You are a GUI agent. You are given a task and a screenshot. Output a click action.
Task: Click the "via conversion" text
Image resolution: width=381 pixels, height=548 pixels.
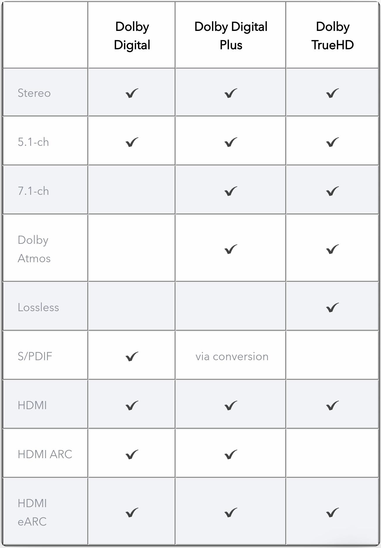pyautogui.click(x=232, y=357)
